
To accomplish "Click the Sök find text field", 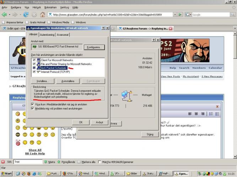I will (x=28, y=162).
